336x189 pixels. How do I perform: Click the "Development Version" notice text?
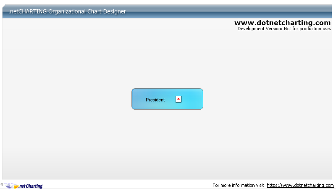pyautogui.click(x=284, y=29)
